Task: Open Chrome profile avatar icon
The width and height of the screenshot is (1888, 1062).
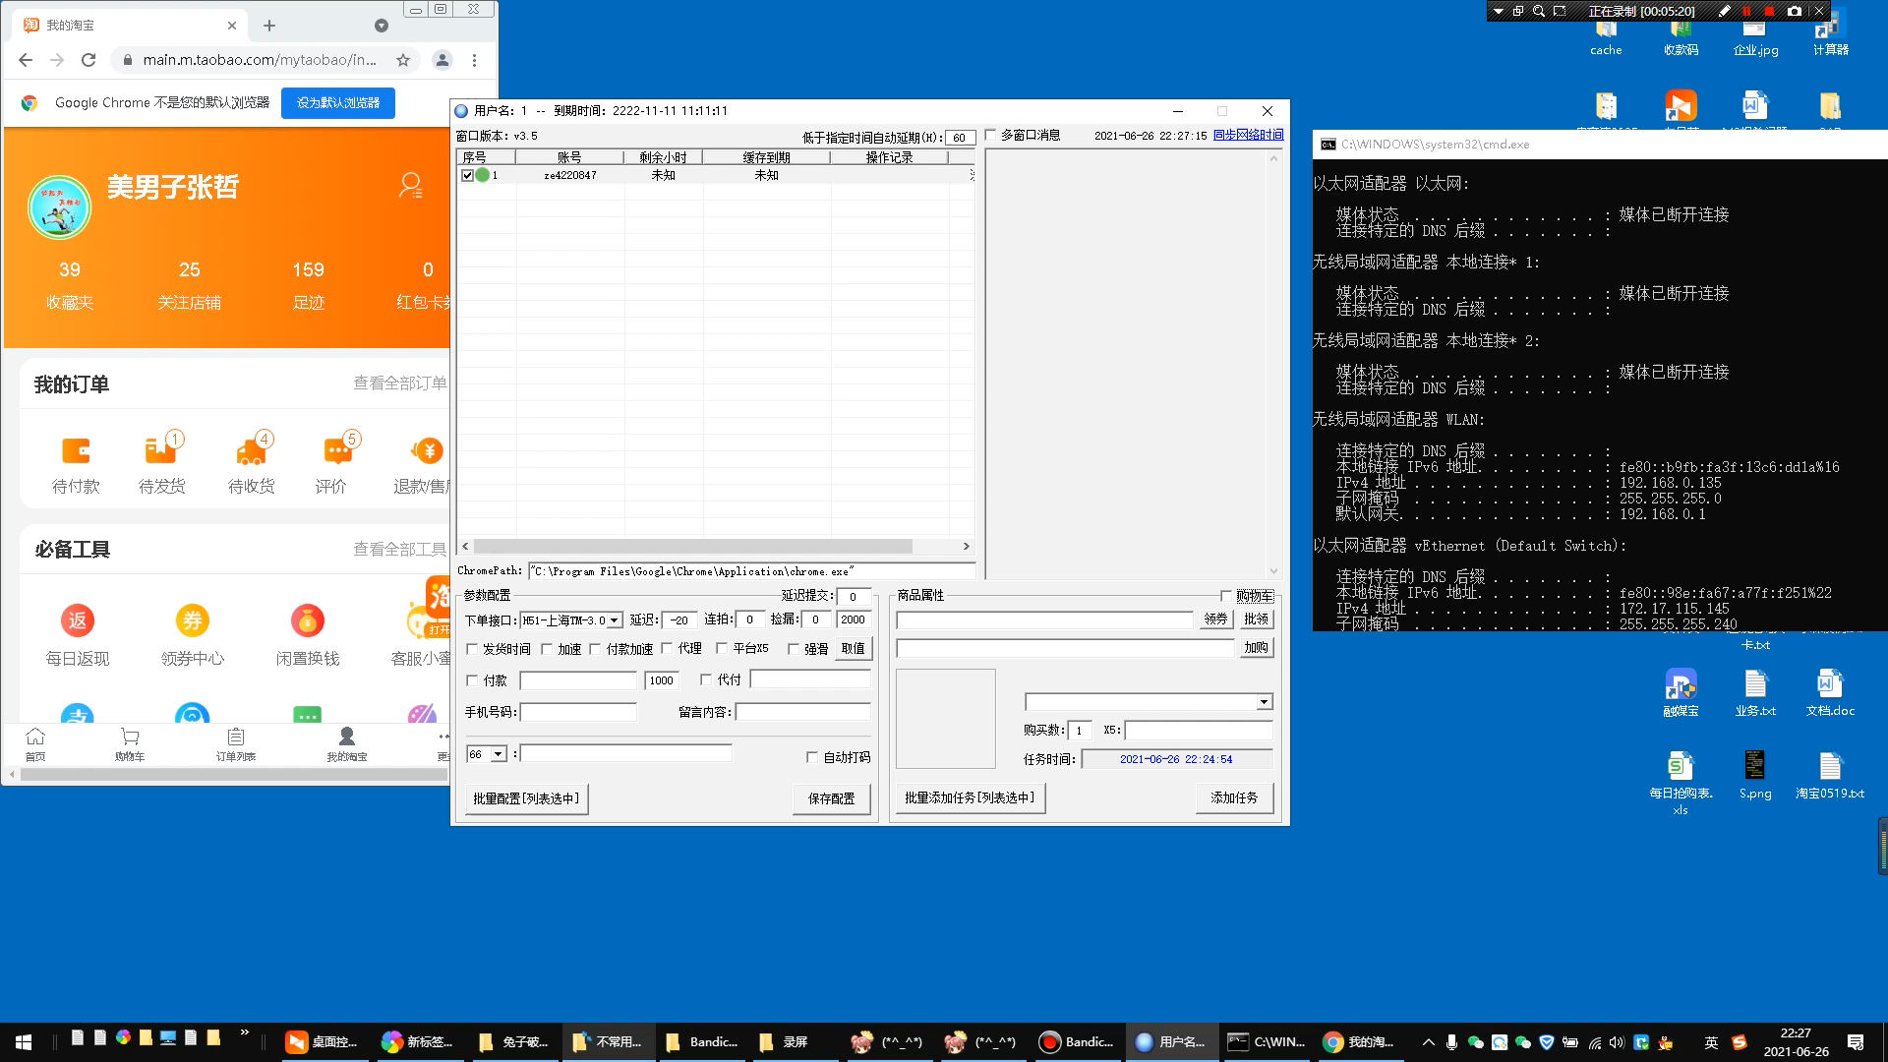Action: [442, 60]
